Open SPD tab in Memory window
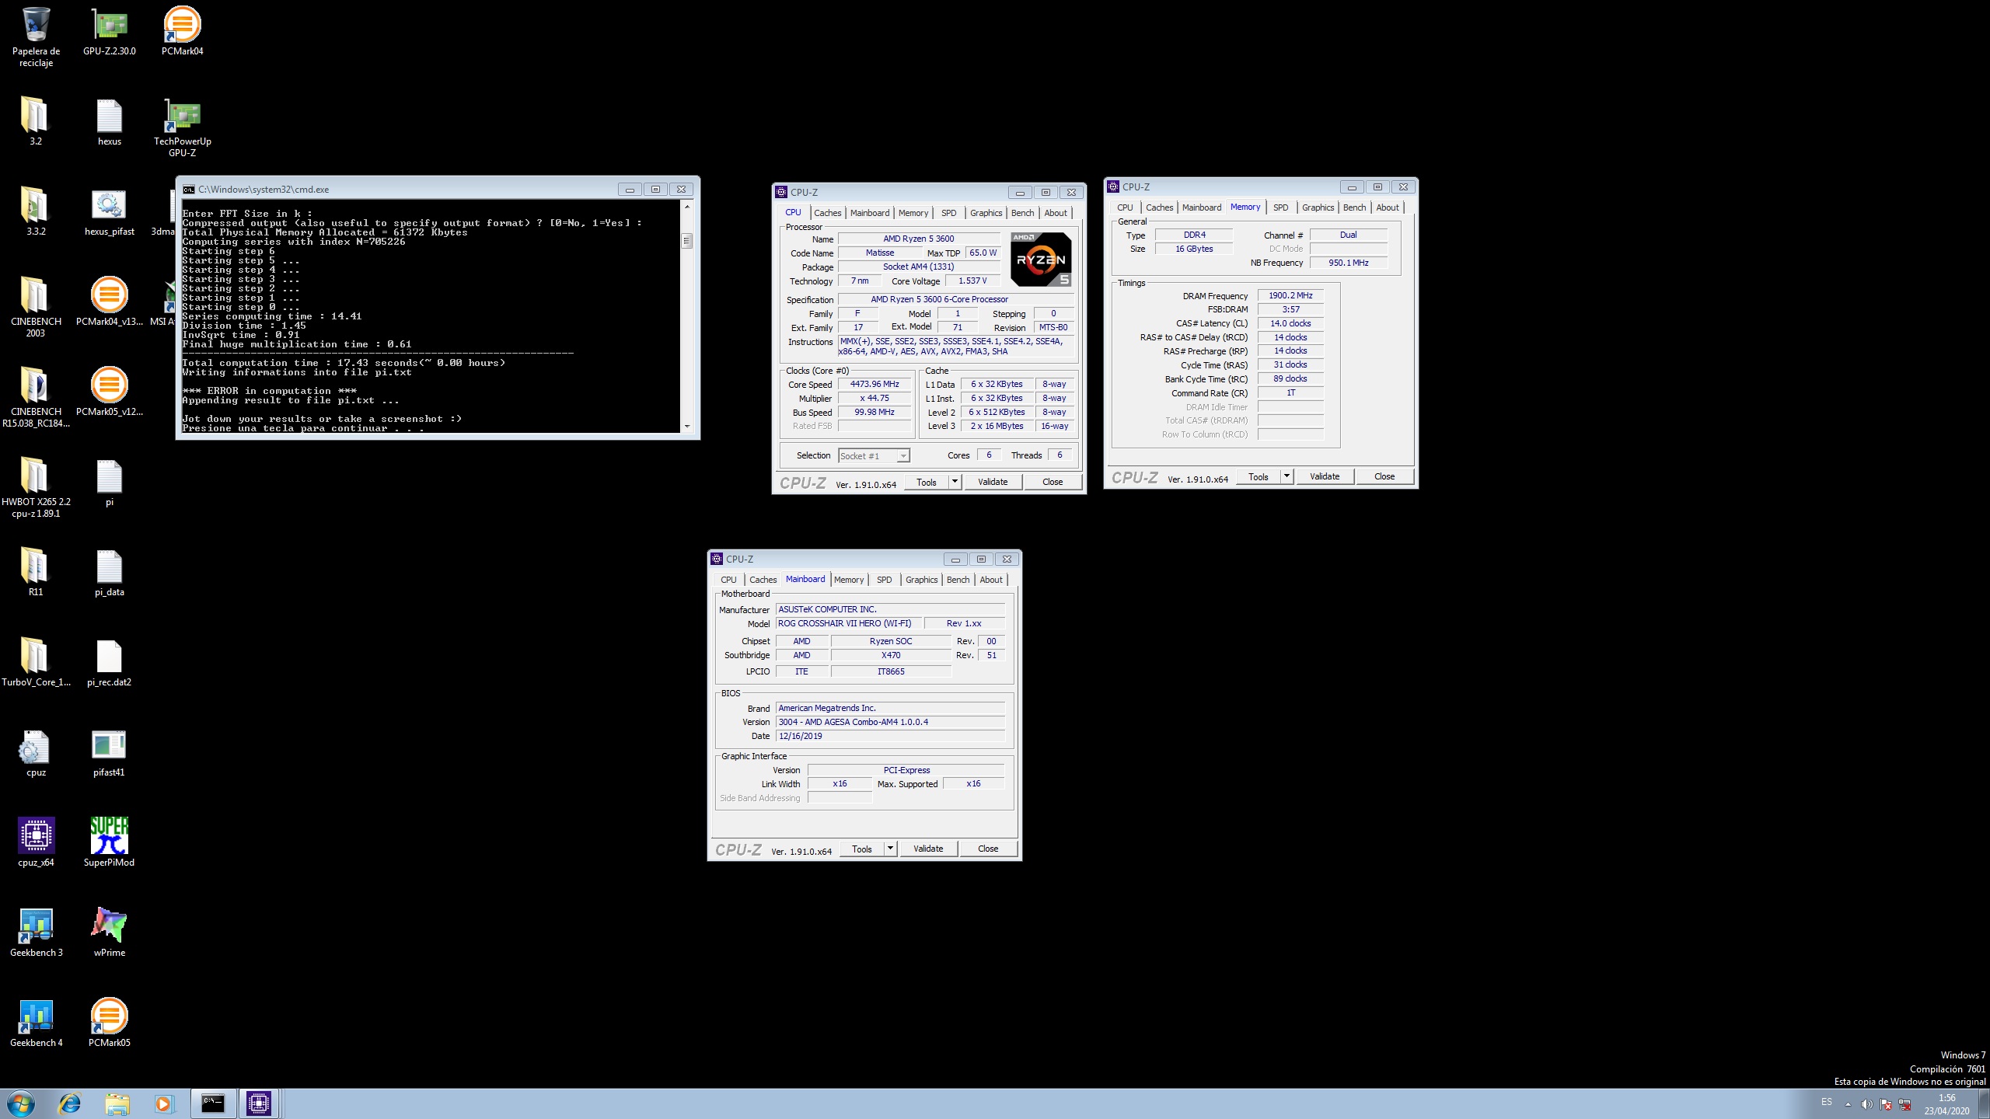The image size is (1990, 1119). [x=1281, y=207]
